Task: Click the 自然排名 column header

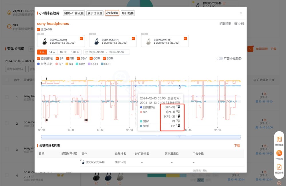Action: (120, 153)
